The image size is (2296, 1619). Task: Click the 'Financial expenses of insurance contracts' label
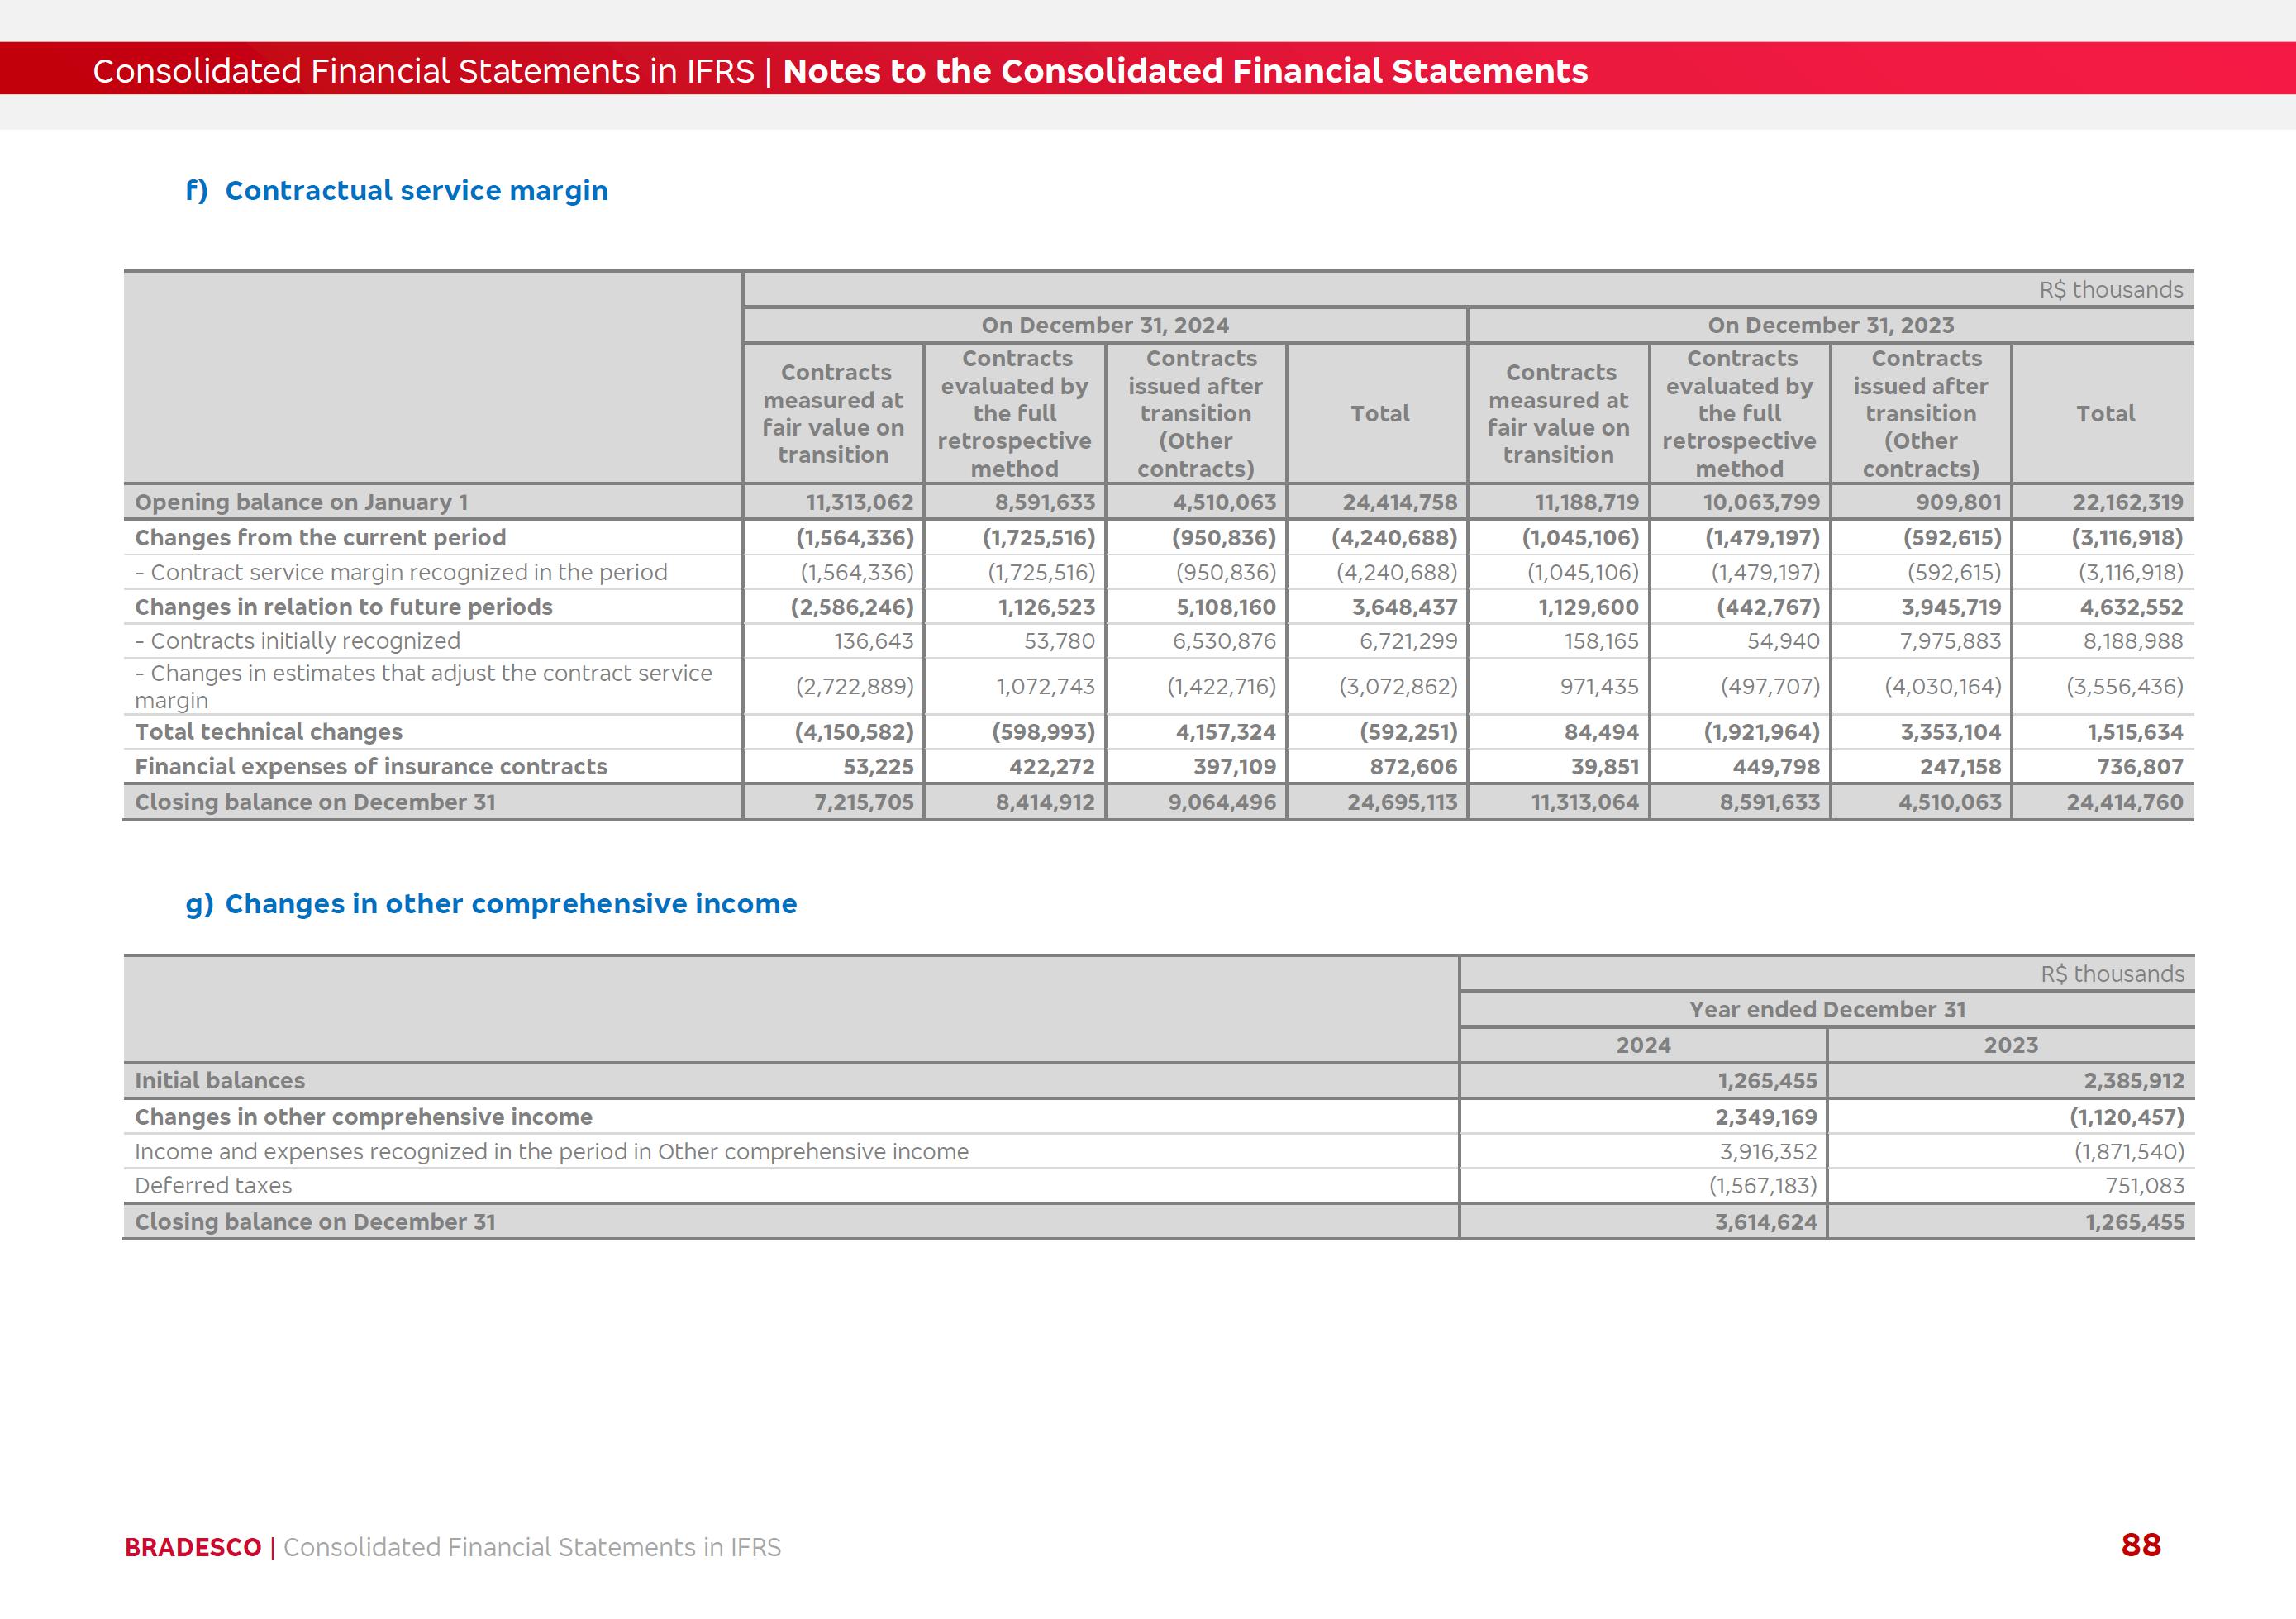370,767
